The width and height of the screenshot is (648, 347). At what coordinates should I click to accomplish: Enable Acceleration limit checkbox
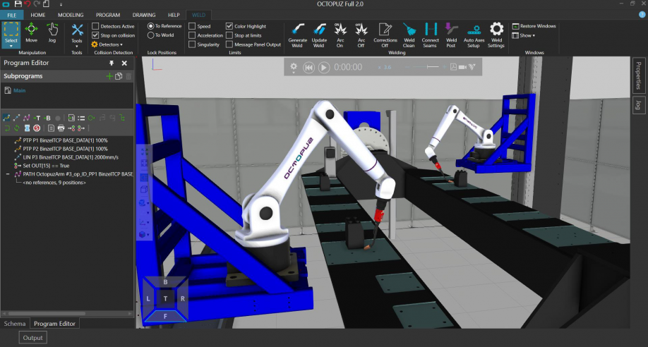[x=192, y=35]
